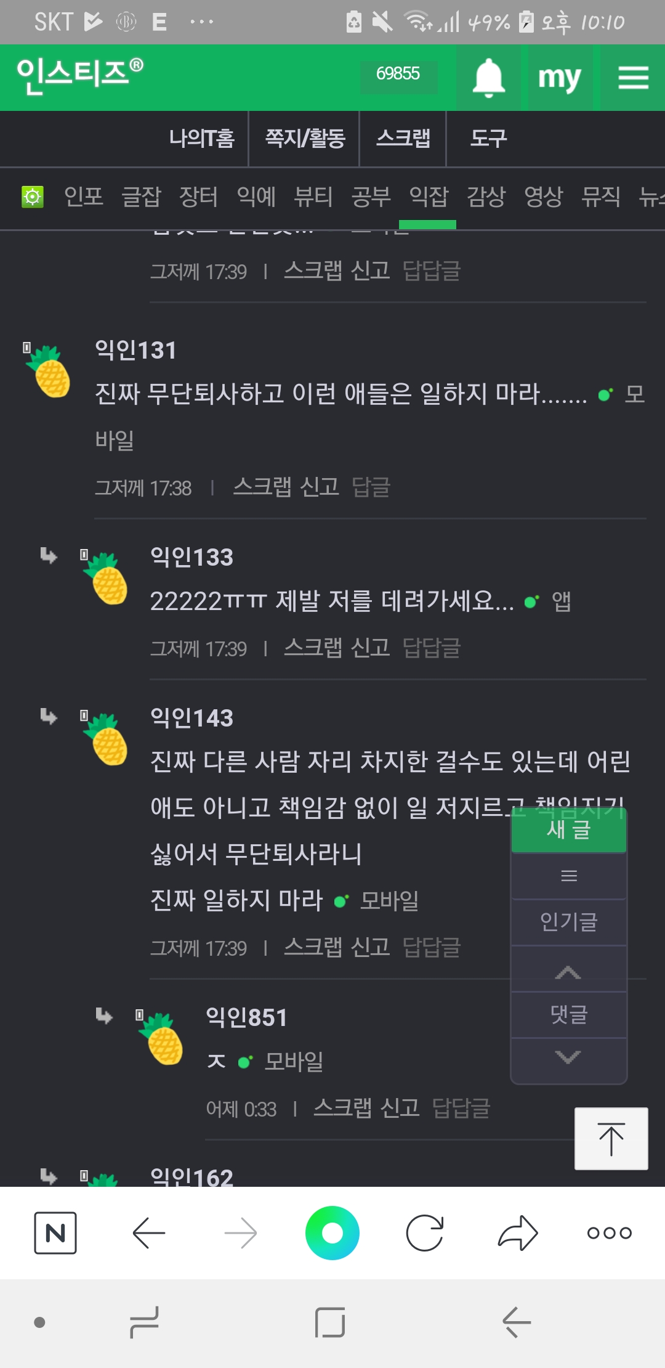665x1368 pixels.
Task: Open the notification bell
Action: click(488, 78)
